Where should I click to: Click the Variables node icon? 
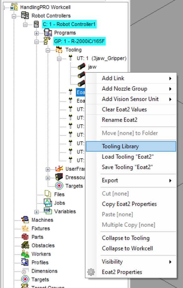click(x=48, y=211)
